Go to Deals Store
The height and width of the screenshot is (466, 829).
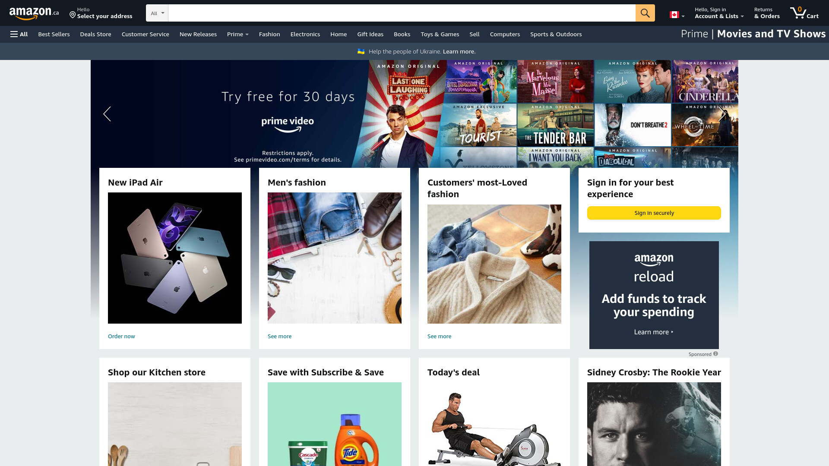point(95,34)
